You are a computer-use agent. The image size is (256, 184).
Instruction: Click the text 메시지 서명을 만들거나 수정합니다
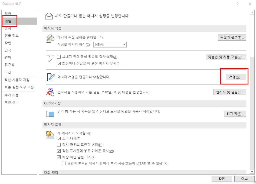[x=84, y=77]
